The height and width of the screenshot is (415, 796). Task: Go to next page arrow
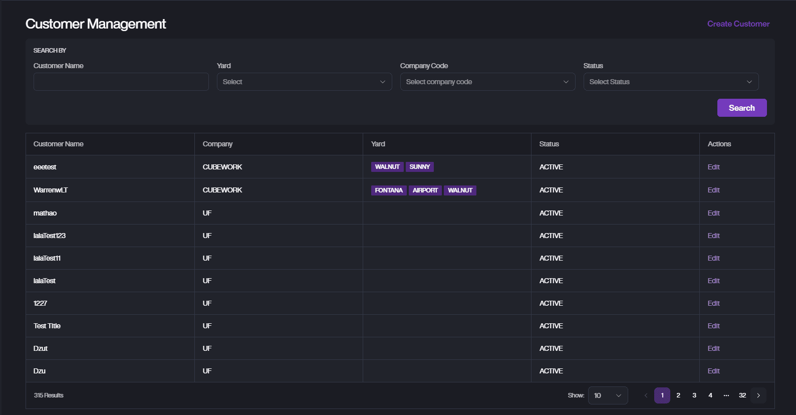[758, 395]
